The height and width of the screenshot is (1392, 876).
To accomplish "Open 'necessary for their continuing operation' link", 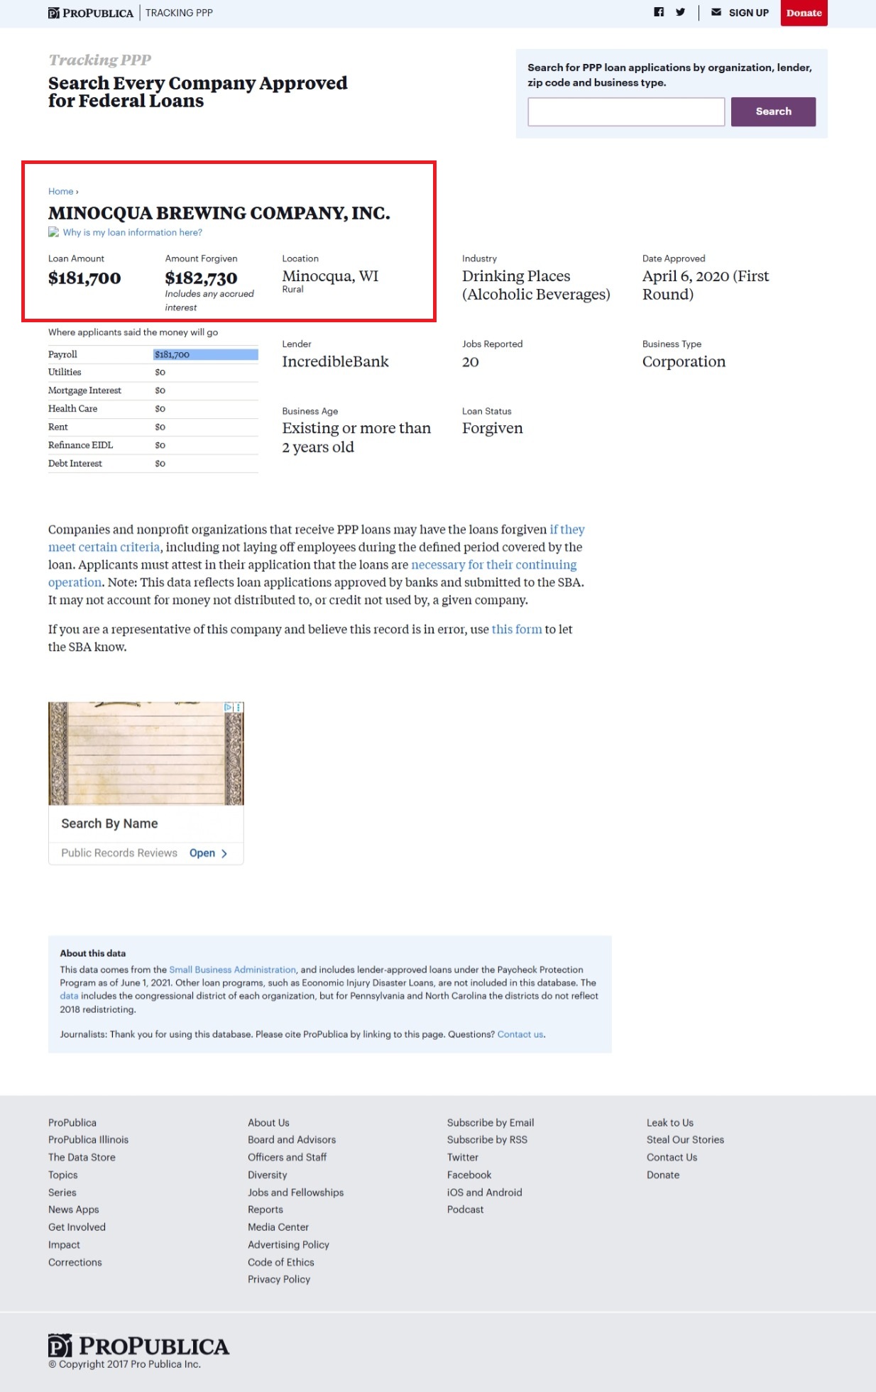I will click(312, 574).
